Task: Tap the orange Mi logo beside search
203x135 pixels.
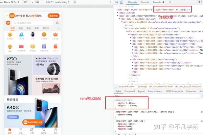Action: pyautogui.click(x=8, y=23)
